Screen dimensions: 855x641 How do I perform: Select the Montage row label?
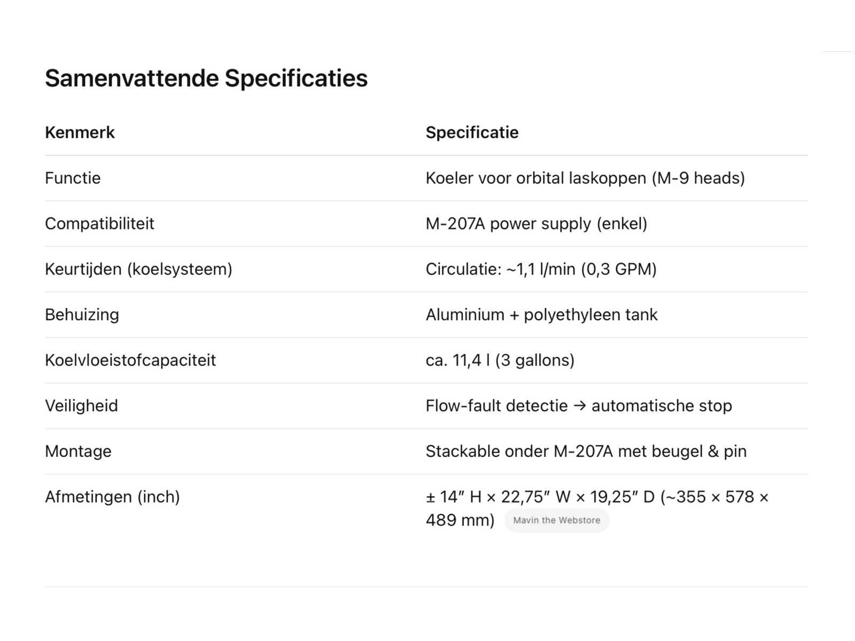78,451
